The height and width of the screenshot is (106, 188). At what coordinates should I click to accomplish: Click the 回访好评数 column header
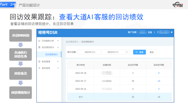tap(159, 65)
